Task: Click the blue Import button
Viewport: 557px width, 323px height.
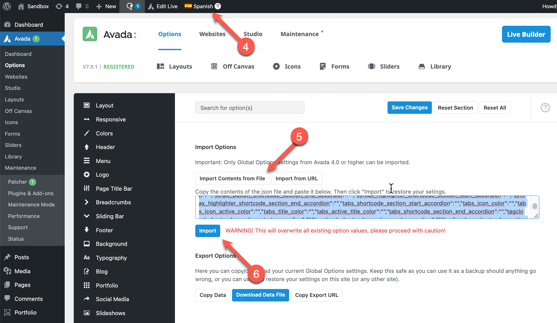Action: click(x=207, y=231)
